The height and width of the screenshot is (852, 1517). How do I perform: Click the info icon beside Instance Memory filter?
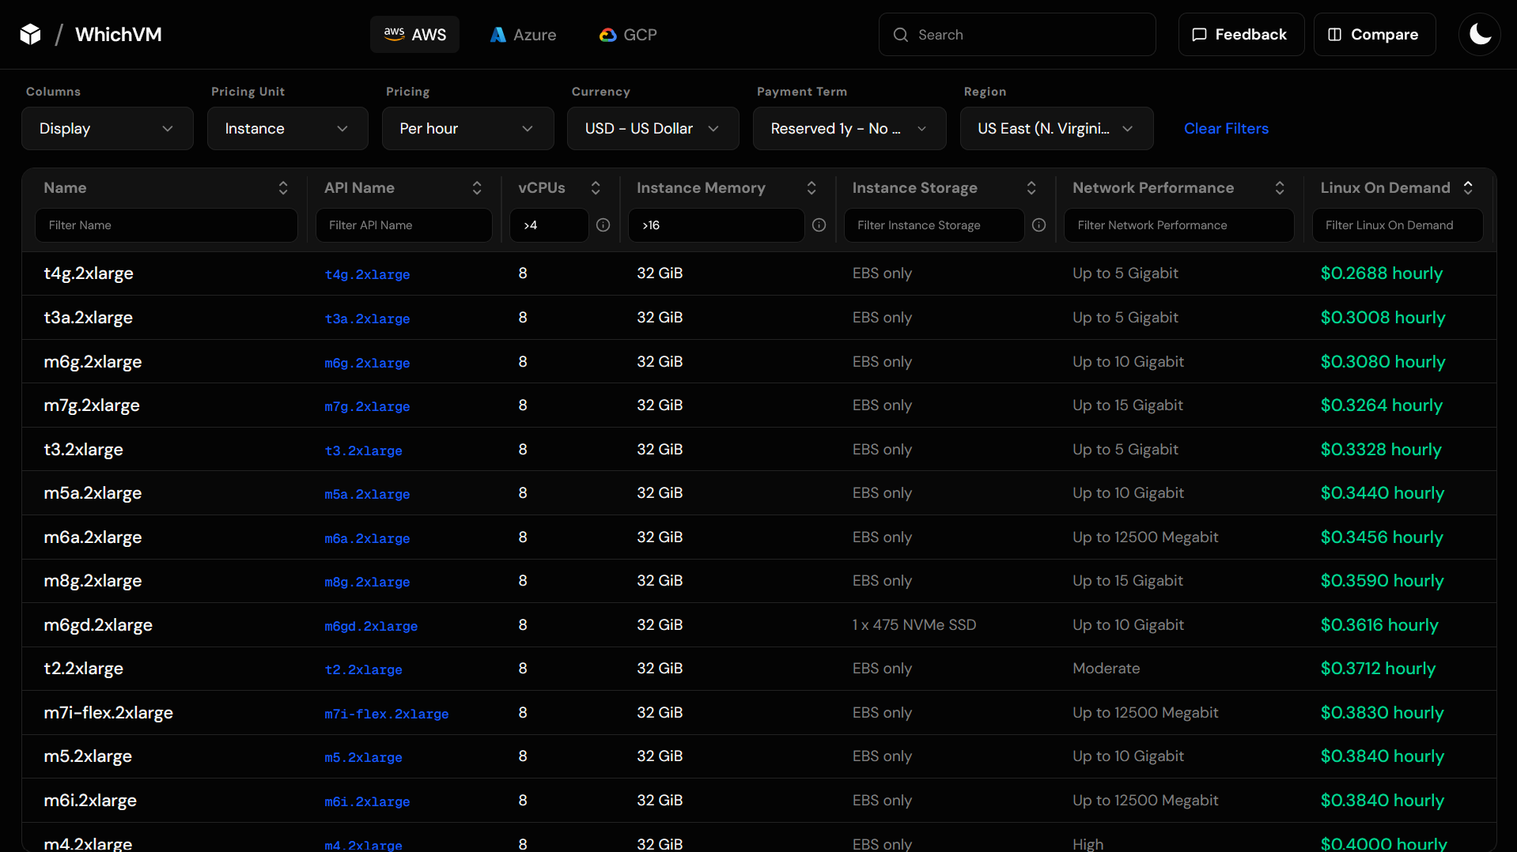click(819, 225)
